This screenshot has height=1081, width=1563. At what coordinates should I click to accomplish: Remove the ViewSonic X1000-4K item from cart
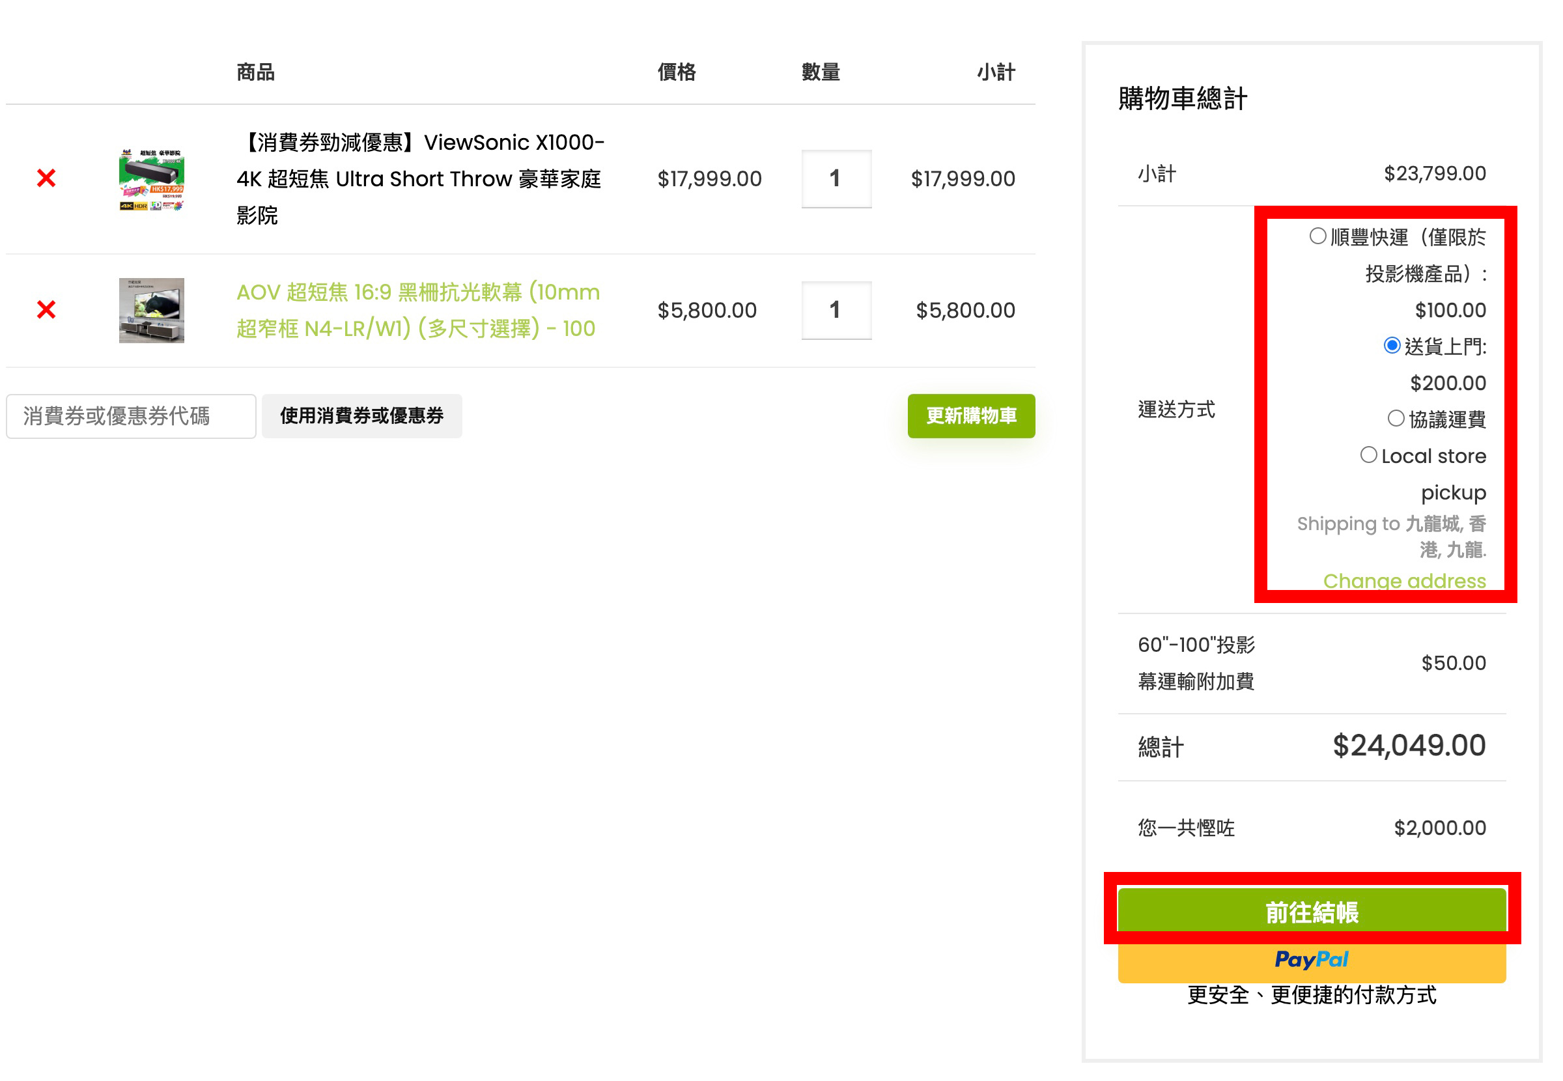click(x=46, y=179)
